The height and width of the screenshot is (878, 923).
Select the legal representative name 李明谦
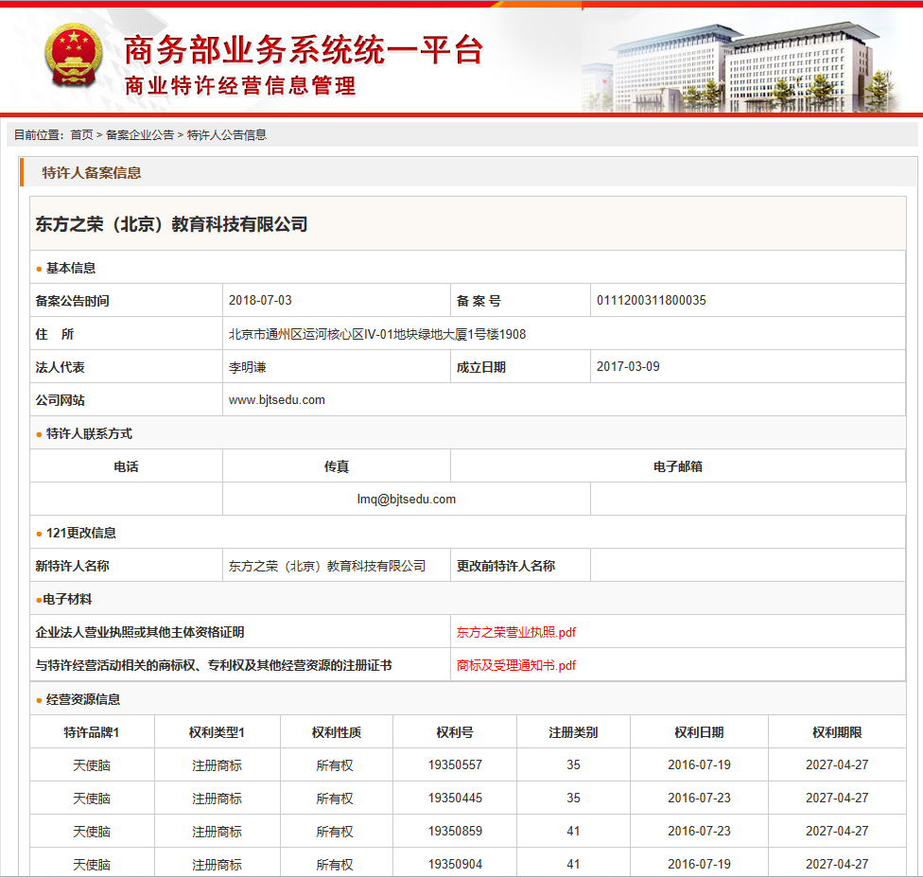click(x=248, y=367)
